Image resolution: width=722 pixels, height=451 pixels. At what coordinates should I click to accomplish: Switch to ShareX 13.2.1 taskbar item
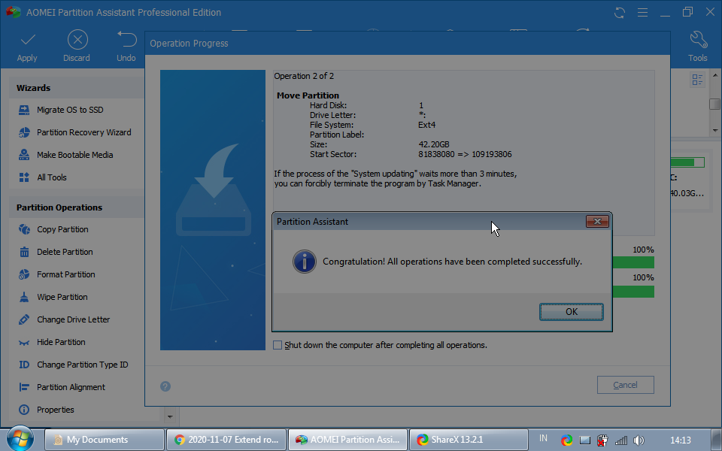(469, 440)
